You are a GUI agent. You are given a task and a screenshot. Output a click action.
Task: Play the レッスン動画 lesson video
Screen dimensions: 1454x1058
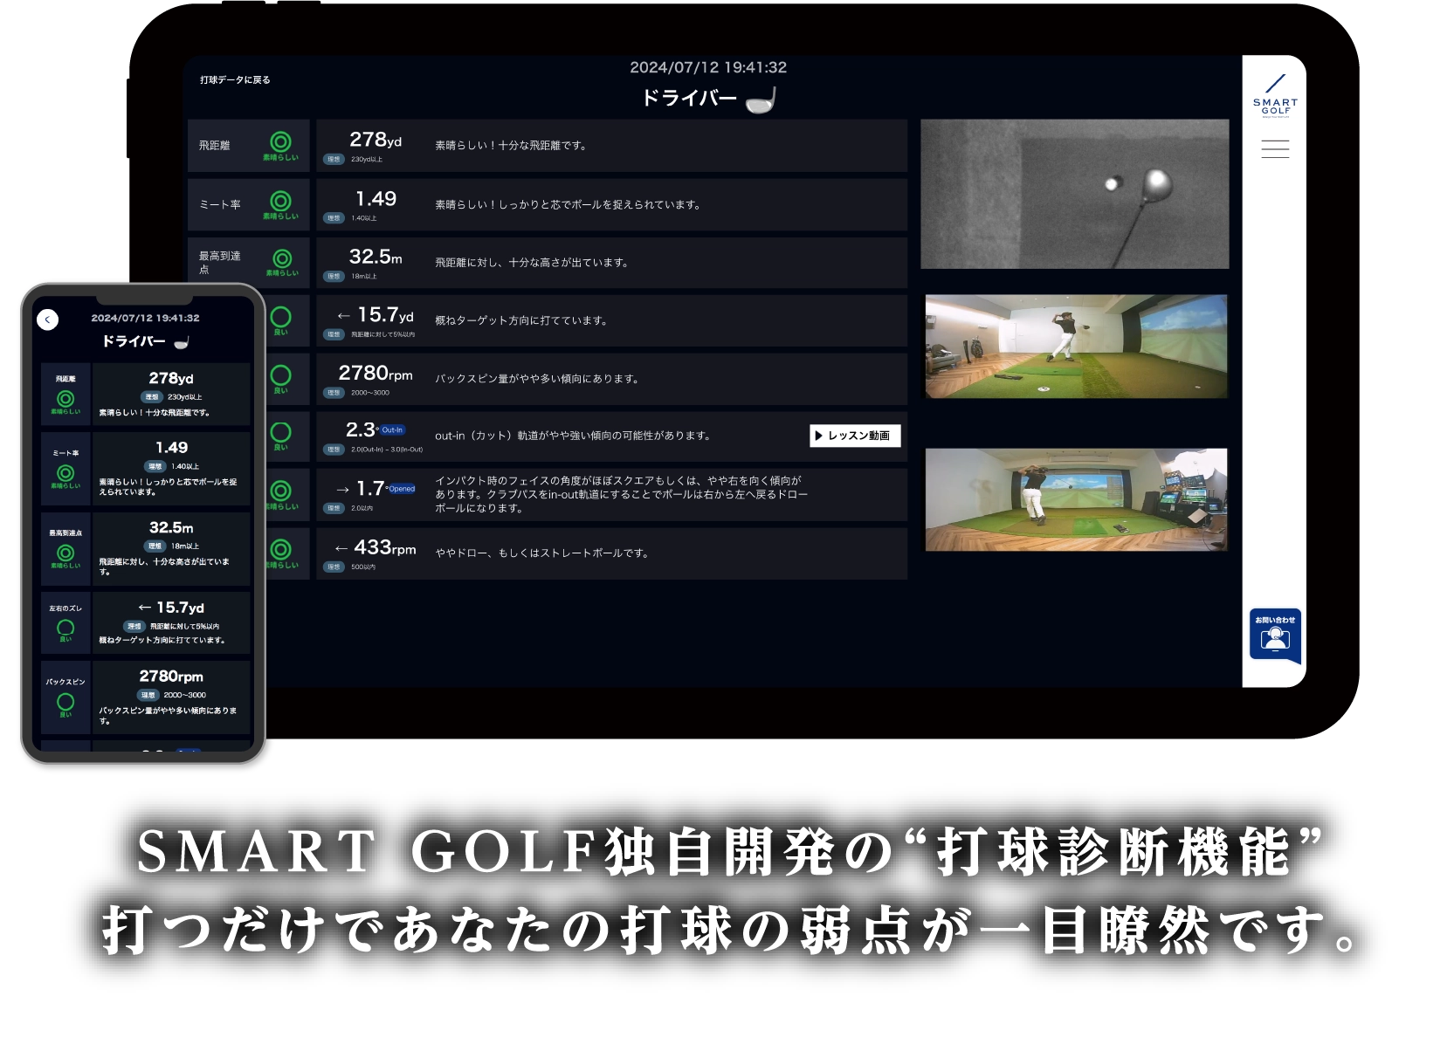point(854,436)
